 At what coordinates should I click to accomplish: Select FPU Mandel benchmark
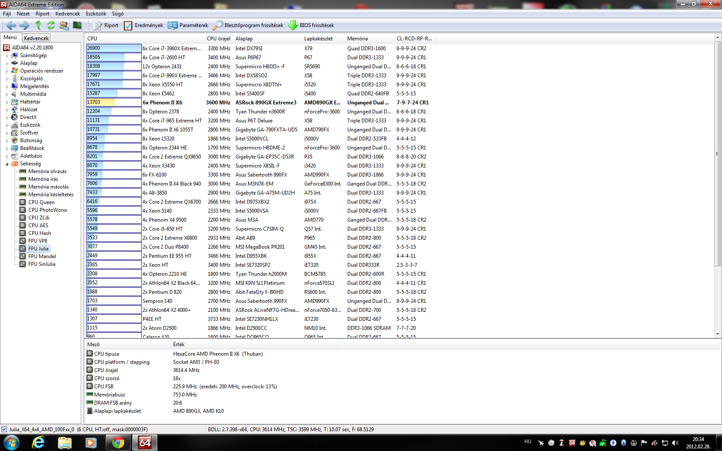click(x=42, y=256)
